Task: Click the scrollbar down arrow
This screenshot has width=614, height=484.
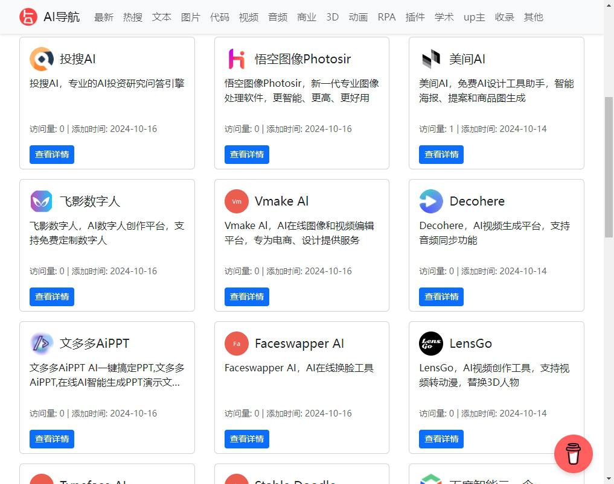Action: click(609, 479)
